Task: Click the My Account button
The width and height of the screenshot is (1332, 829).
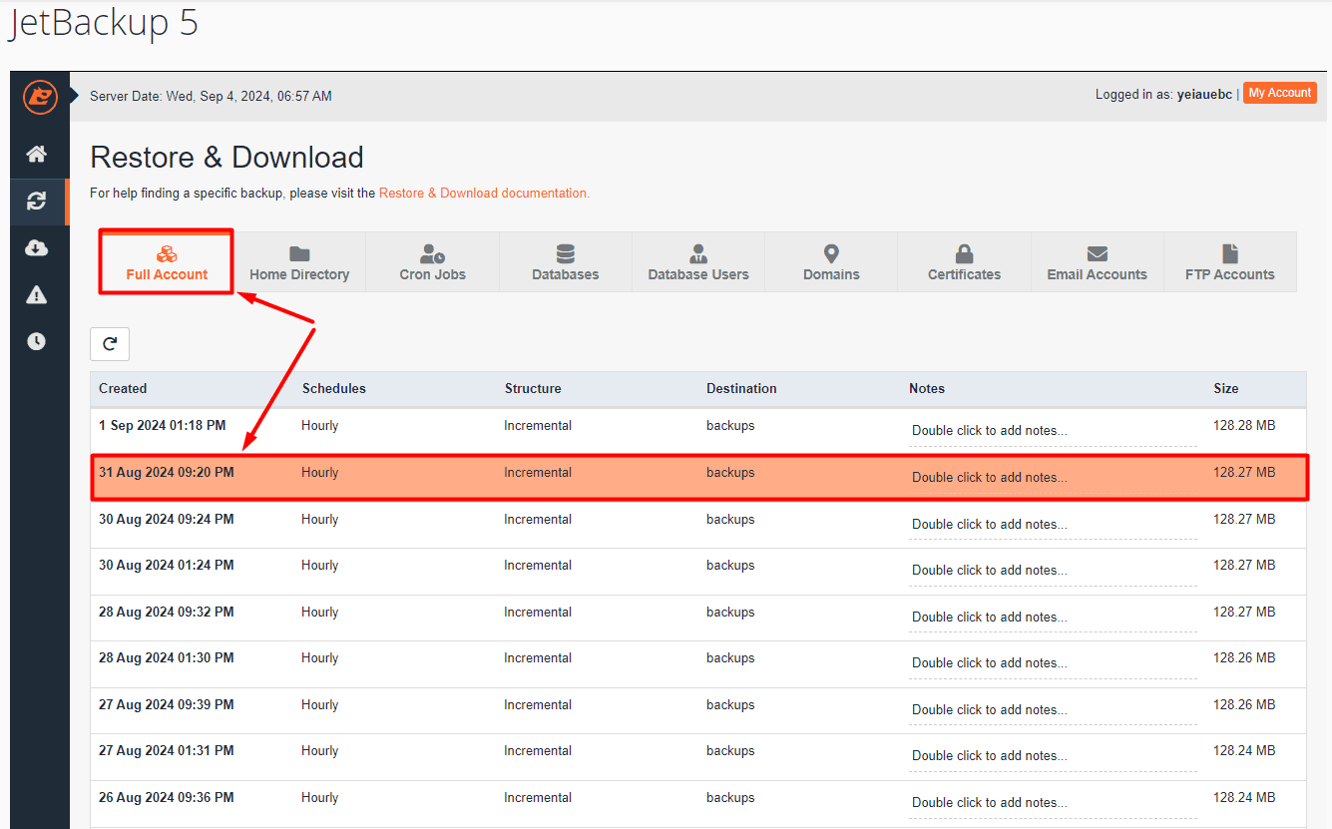Action: coord(1279,93)
